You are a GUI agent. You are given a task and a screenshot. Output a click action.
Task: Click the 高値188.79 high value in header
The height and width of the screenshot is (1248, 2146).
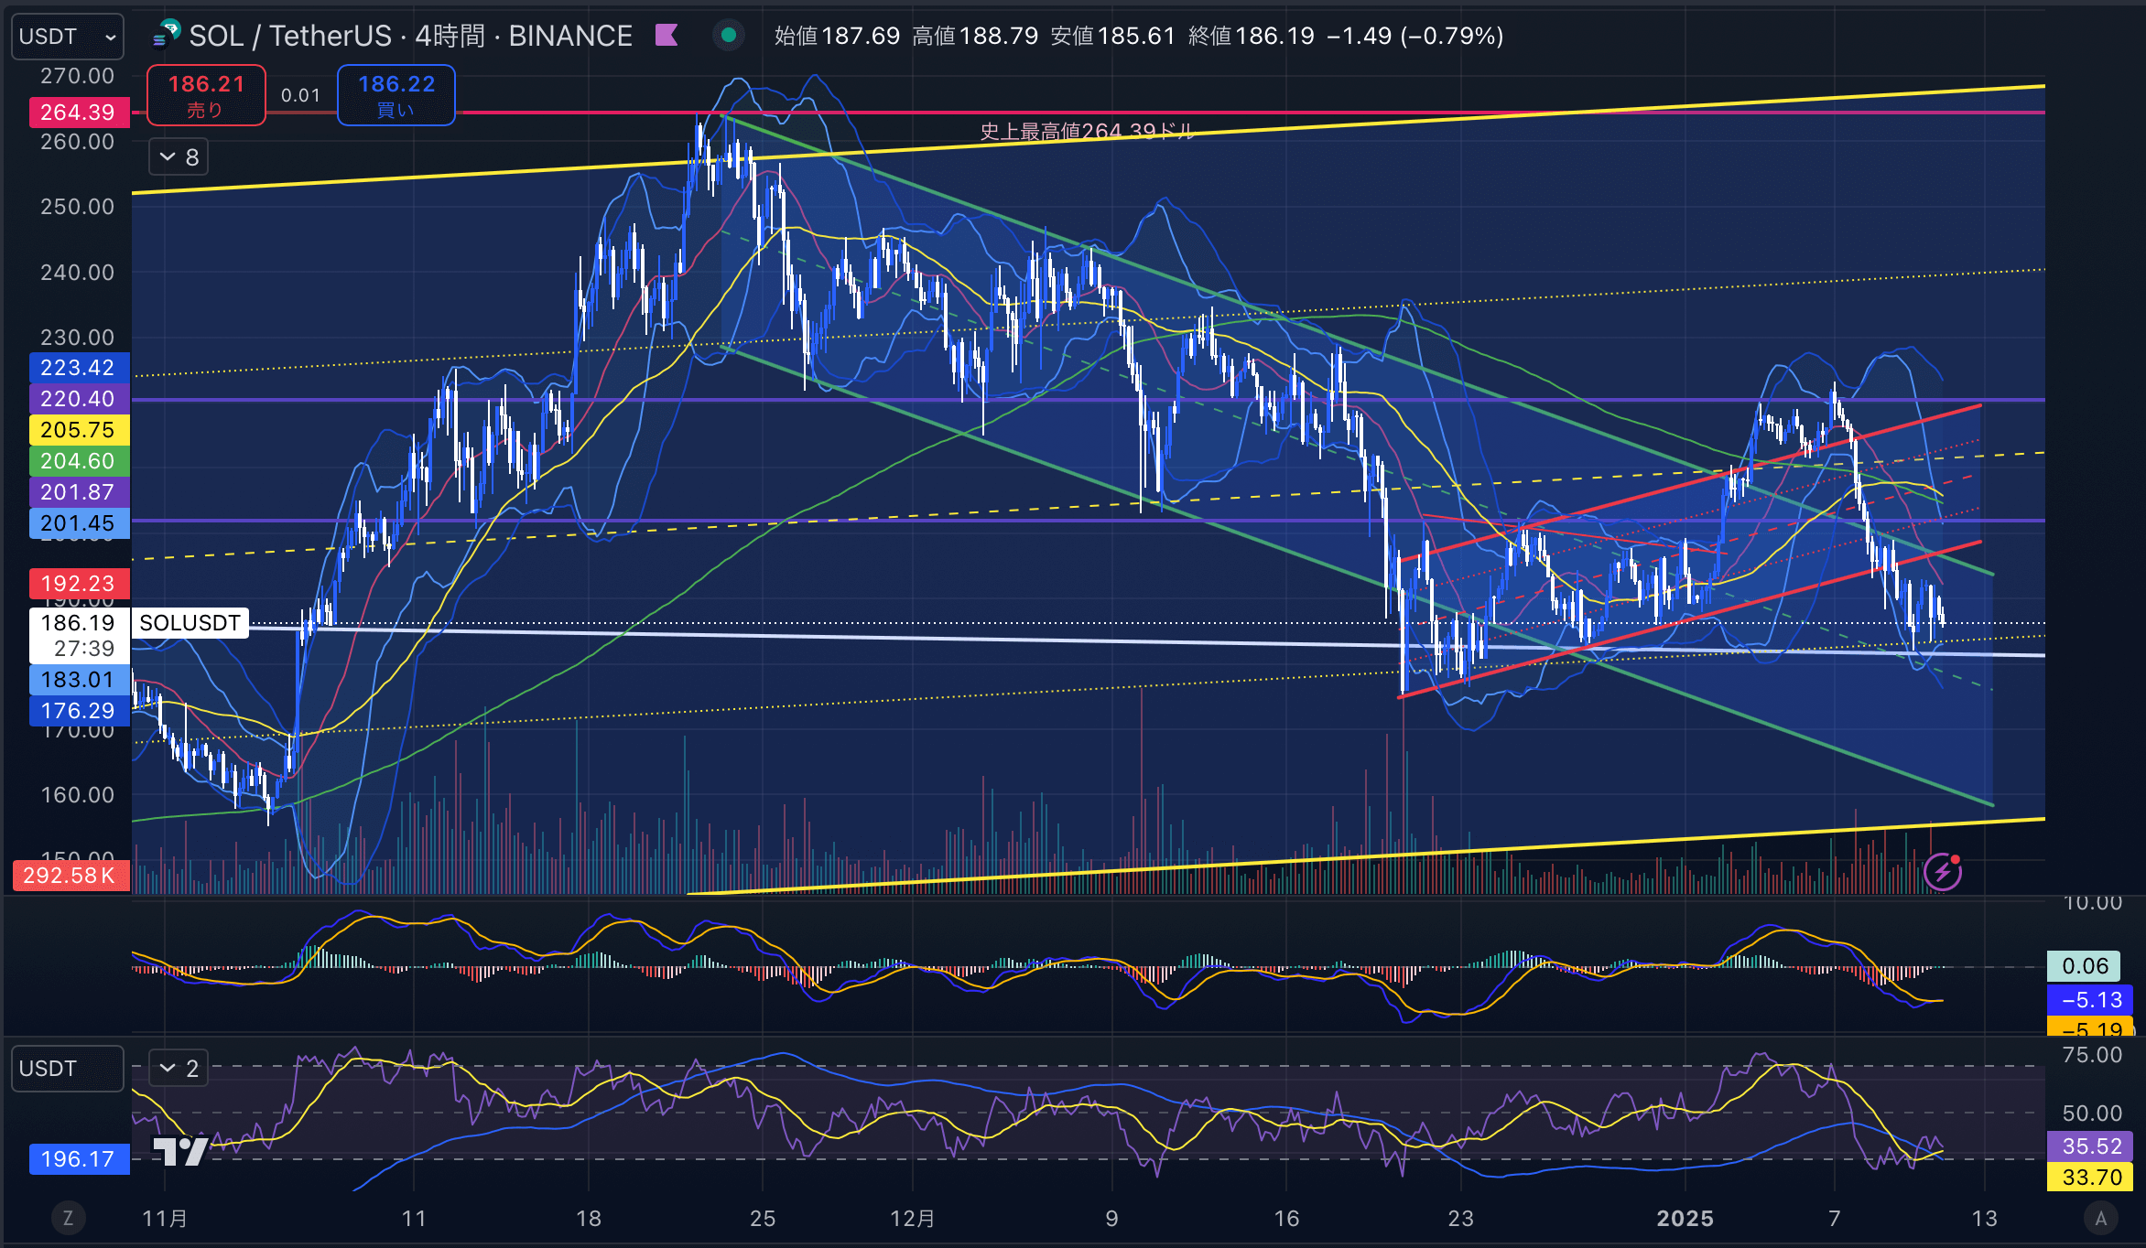(975, 36)
